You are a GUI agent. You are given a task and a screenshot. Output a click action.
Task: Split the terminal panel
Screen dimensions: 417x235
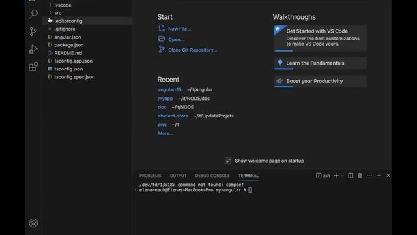tap(351, 176)
